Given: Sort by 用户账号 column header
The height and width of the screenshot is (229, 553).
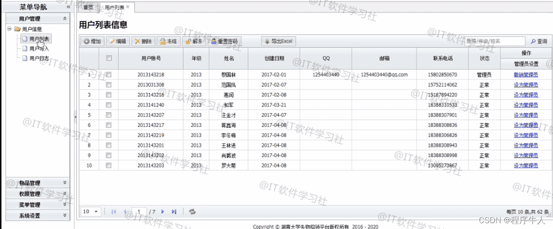Looking at the screenshot, I should click(151, 58).
